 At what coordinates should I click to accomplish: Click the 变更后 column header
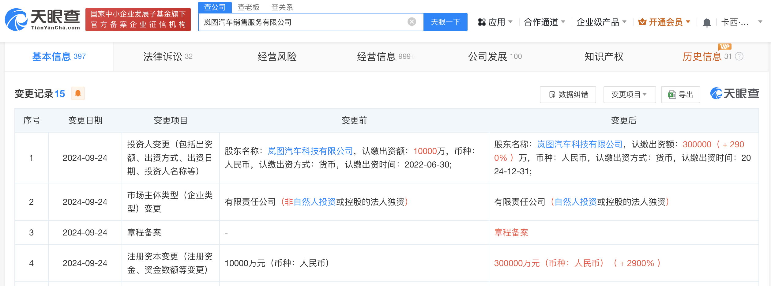click(x=624, y=120)
